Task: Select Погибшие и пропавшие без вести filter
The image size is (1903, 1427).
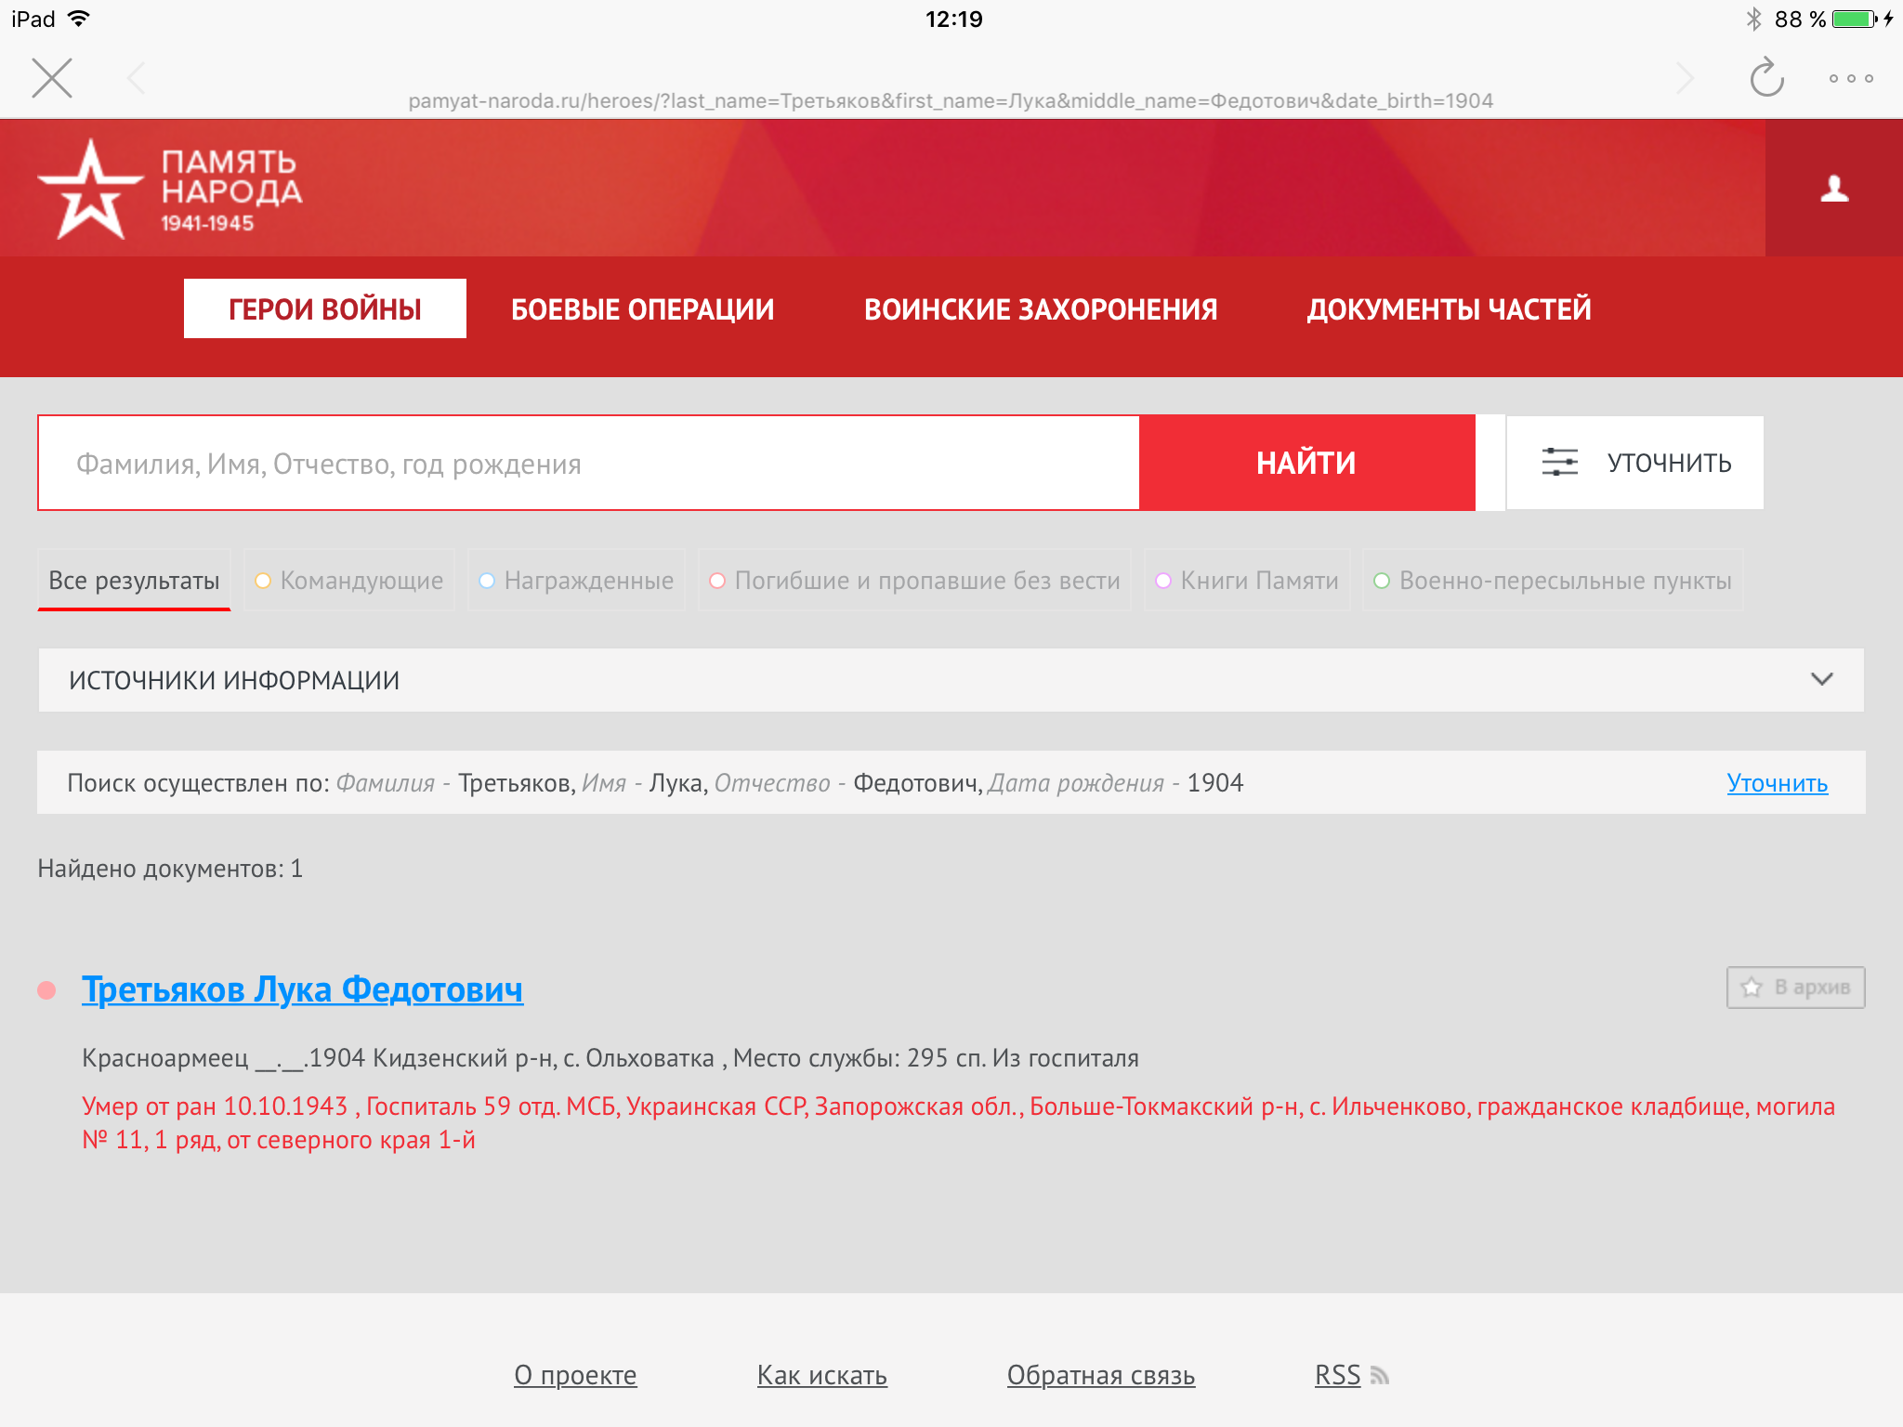Action: click(x=914, y=581)
